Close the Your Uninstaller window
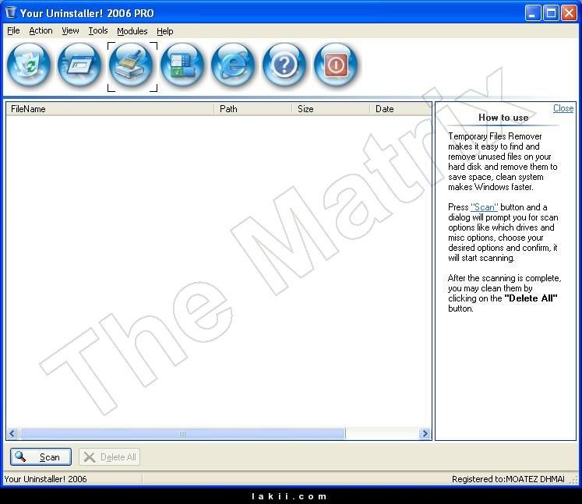This screenshot has width=582, height=504. tap(569, 13)
